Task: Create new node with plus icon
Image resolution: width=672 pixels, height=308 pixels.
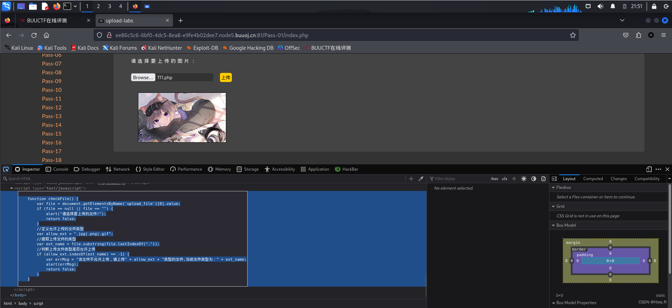Action: (x=411, y=179)
